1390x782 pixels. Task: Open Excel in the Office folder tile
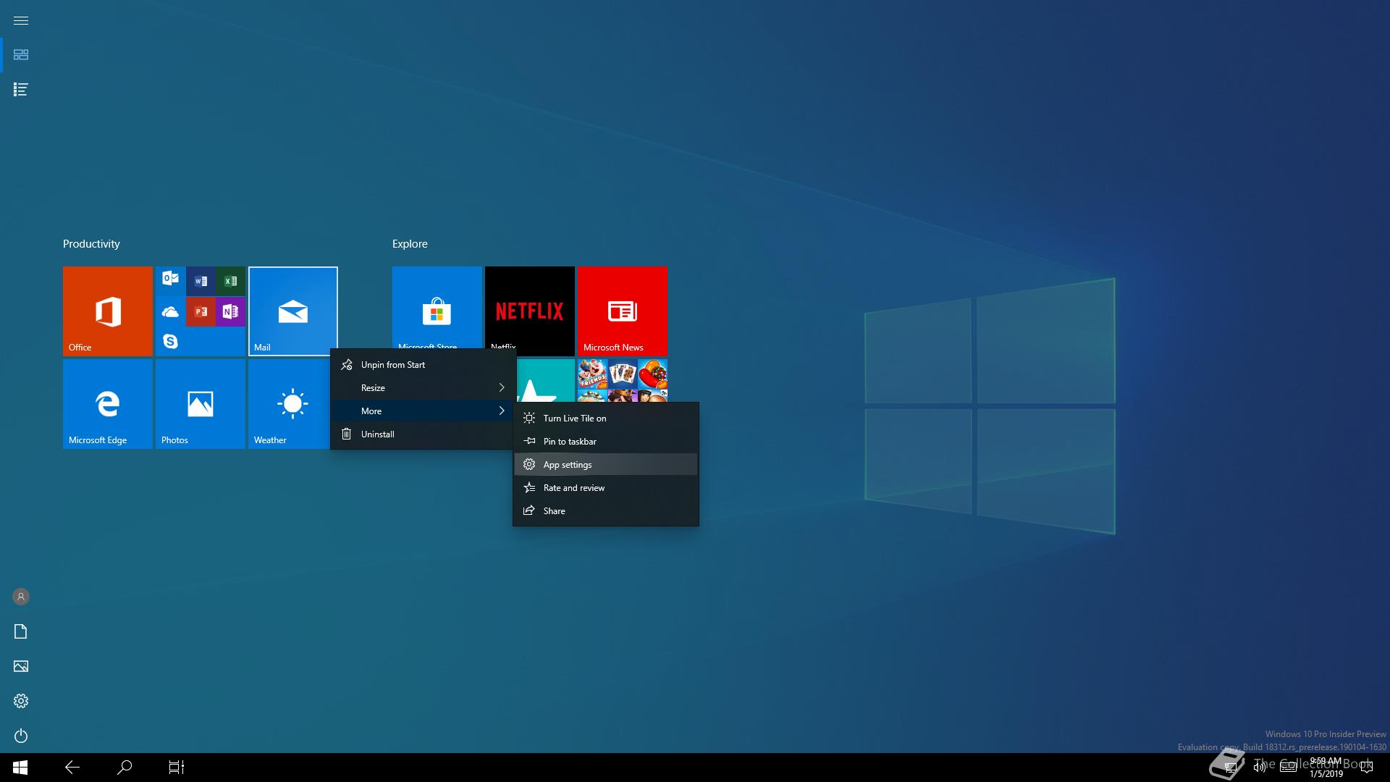coord(230,281)
